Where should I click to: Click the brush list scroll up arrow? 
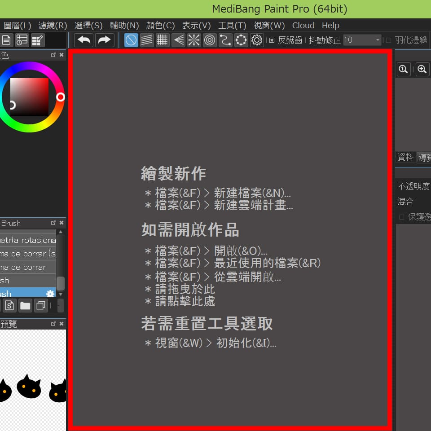[x=61, y=232]
